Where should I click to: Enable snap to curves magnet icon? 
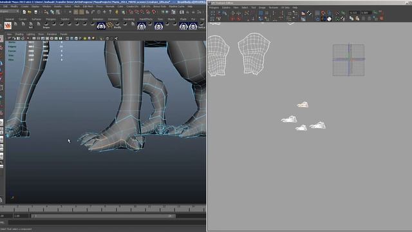tap(136, 12)
